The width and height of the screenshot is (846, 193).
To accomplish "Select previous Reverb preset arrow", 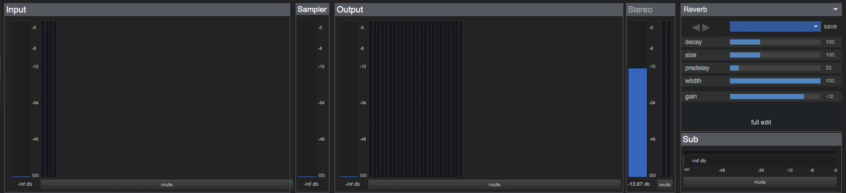I will pyautogui.click(x=696, y=27).
